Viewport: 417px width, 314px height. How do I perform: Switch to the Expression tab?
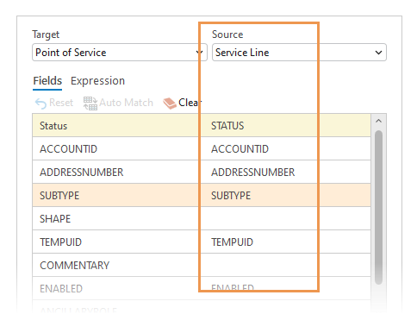97,81
